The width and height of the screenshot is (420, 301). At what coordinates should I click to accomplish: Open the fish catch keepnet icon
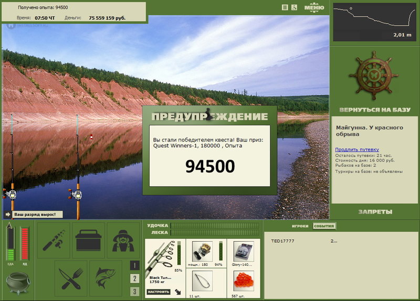point(106,278)
